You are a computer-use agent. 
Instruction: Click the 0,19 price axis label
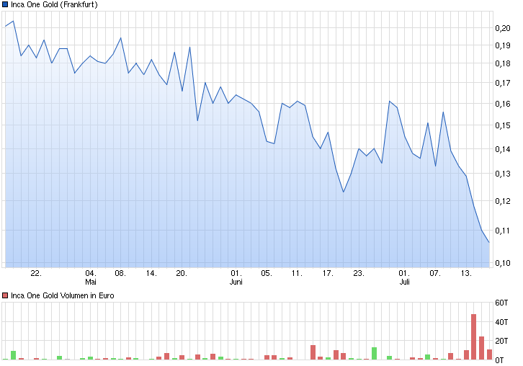[503, 45]
